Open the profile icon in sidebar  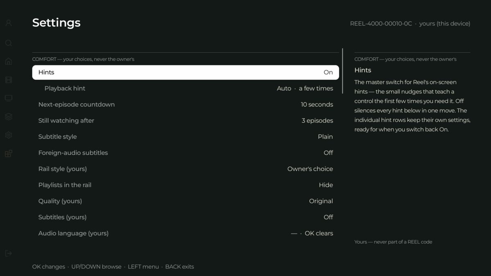[9, 23]
